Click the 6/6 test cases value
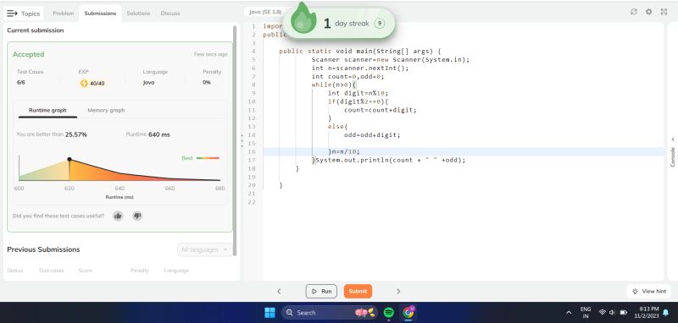 (20, 82)
